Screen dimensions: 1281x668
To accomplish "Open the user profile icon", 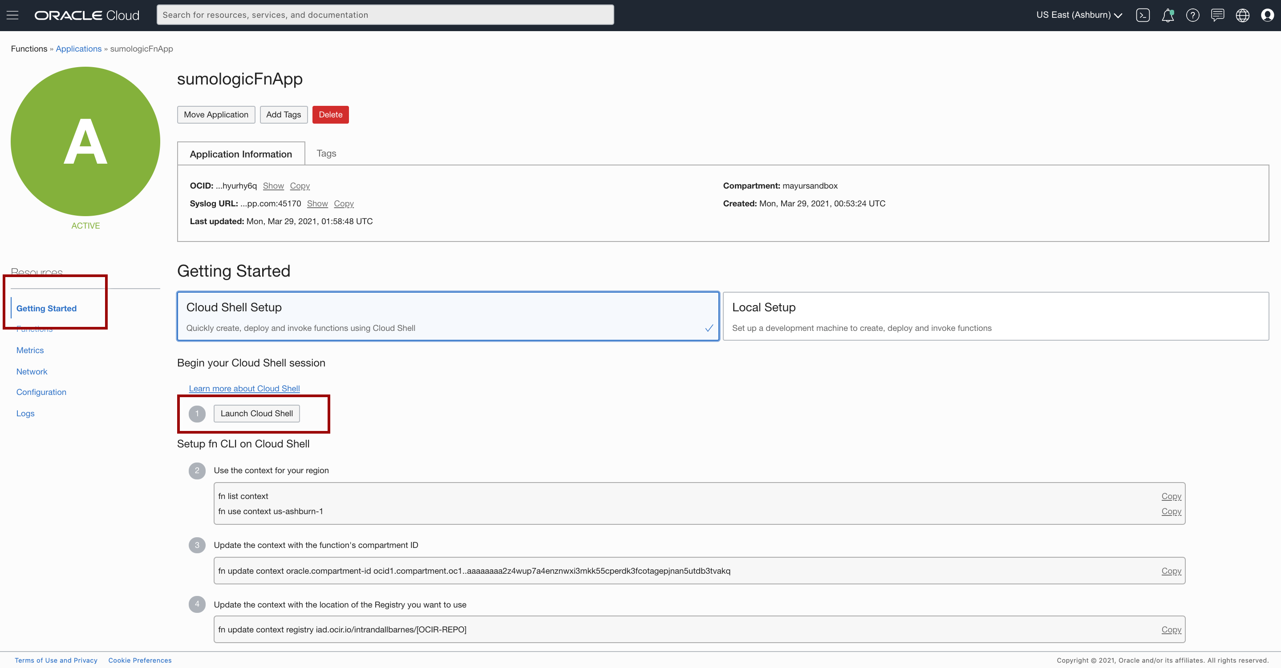I will click(1267, 15).
